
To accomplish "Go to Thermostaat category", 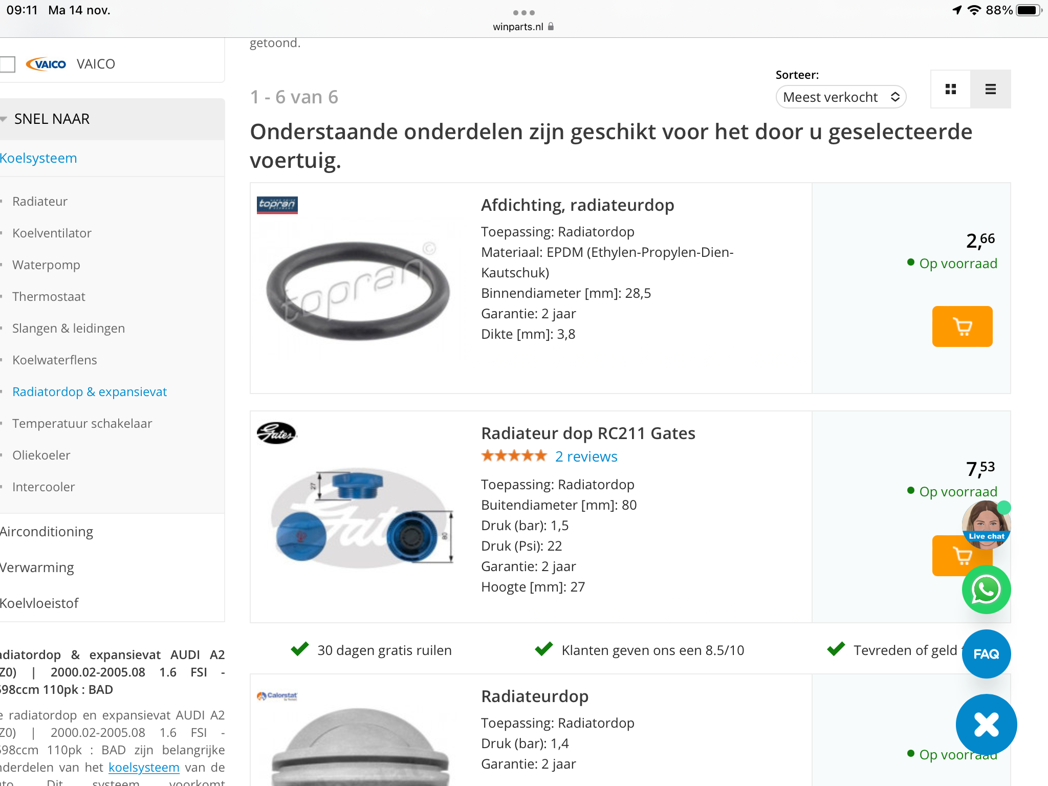I will click(x=49, y=297).
